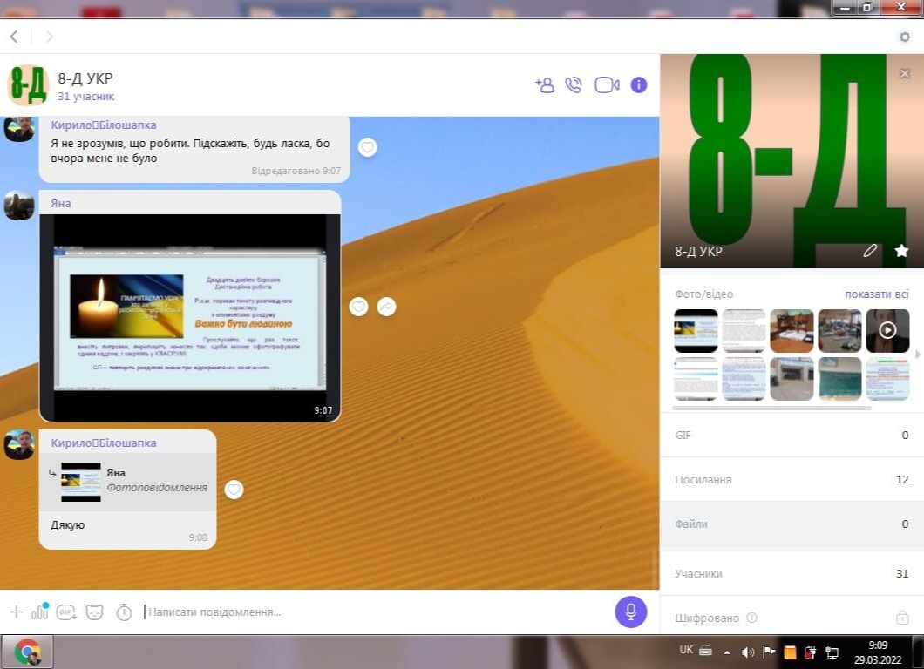Image resolution: width=924 pixels, height=669 pixels.
Task: Like the Дякую reply message
Action: 234,490
